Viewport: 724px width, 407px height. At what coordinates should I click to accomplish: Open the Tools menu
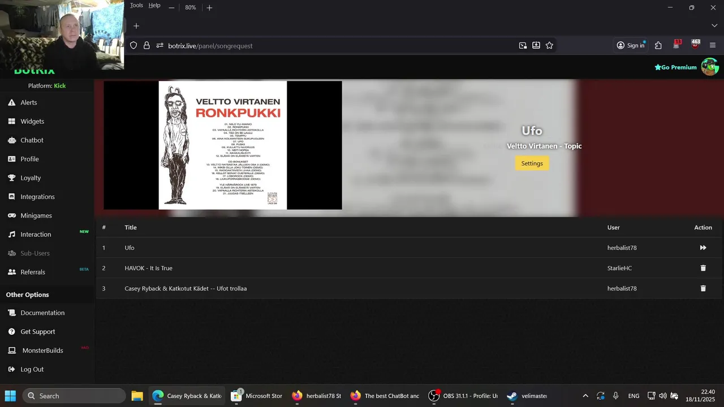[x=136, y=5]
